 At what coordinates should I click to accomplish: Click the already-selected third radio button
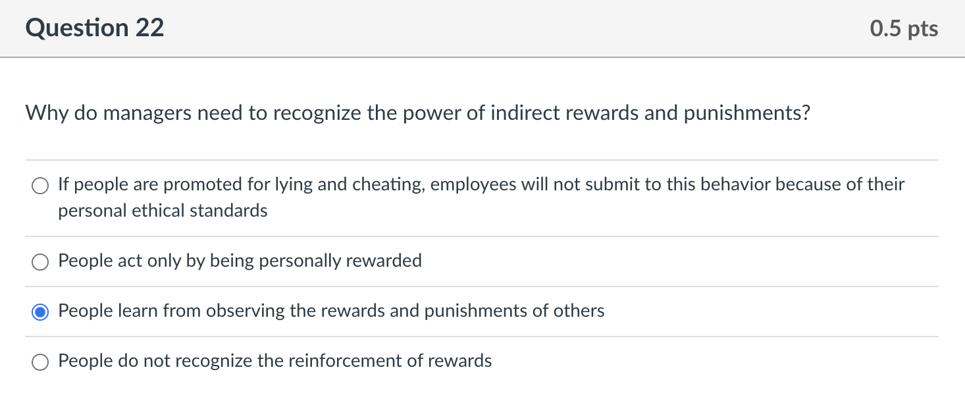point(39,312)
